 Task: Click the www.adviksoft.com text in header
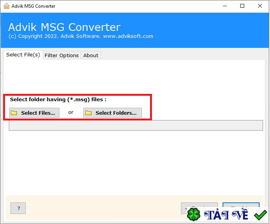coord(128,36)
